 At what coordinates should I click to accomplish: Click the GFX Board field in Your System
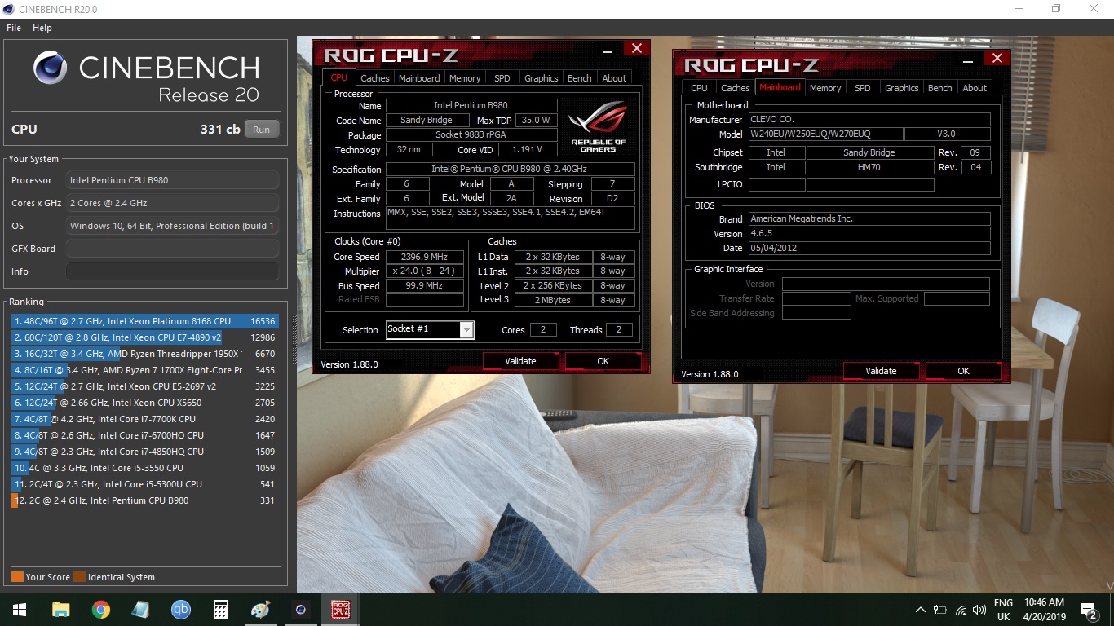pyautogui.click(x=172, y=249)
